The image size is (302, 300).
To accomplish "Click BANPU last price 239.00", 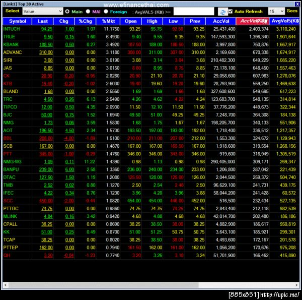I will point(46,169).
